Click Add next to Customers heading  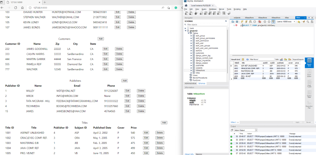[x=101, y=39]
